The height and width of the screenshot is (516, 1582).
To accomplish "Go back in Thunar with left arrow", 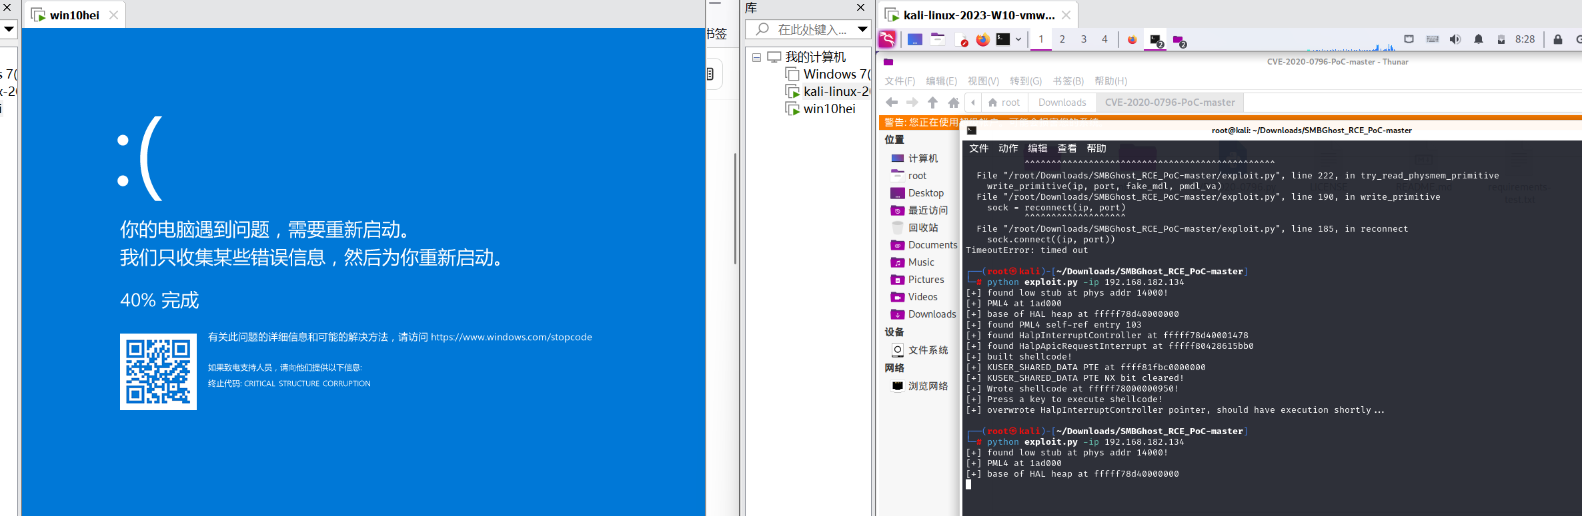I will (892, 103).
